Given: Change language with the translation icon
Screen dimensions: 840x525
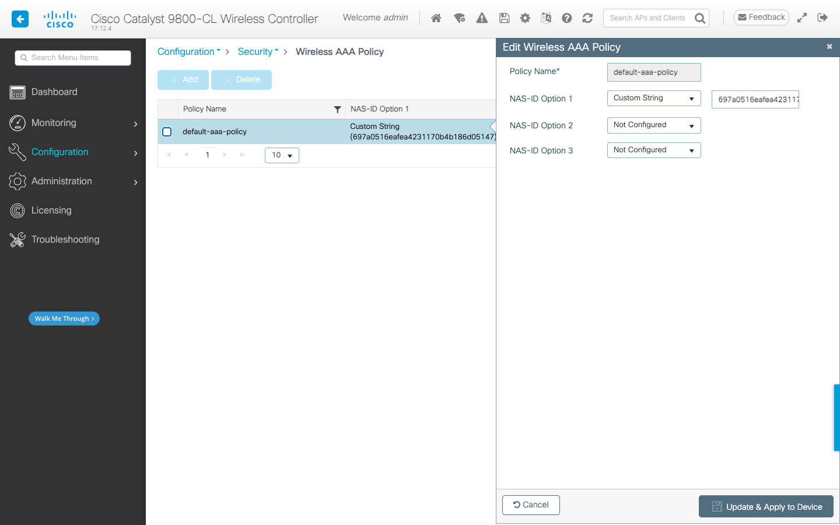Looking at the screenshot, I should pyautogui.click(x=546, y=18).
